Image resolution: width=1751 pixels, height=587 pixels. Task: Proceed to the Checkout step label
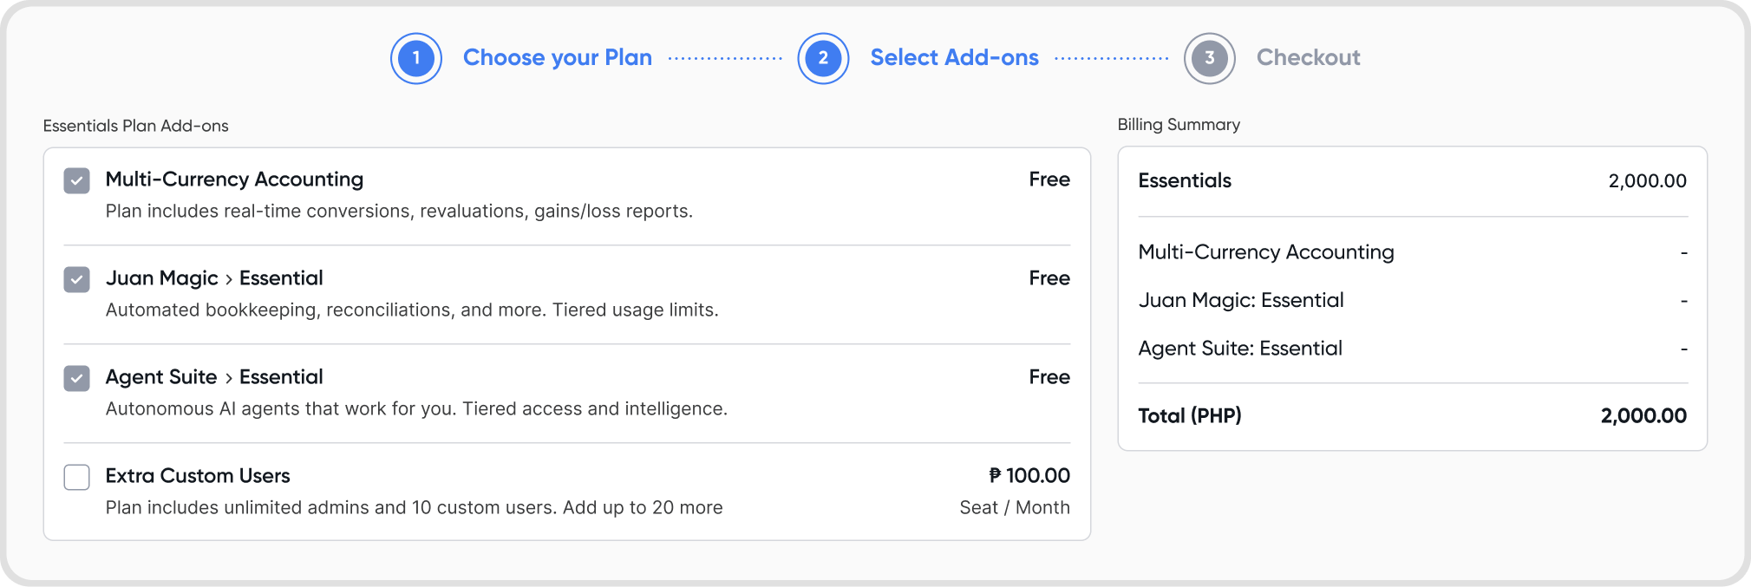click(x=1308, y=58)
